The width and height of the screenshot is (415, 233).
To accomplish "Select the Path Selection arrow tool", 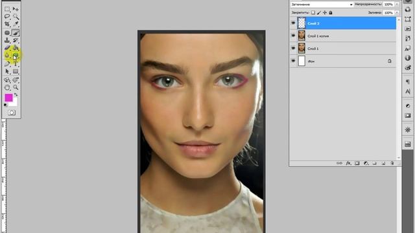I will 7,71.
